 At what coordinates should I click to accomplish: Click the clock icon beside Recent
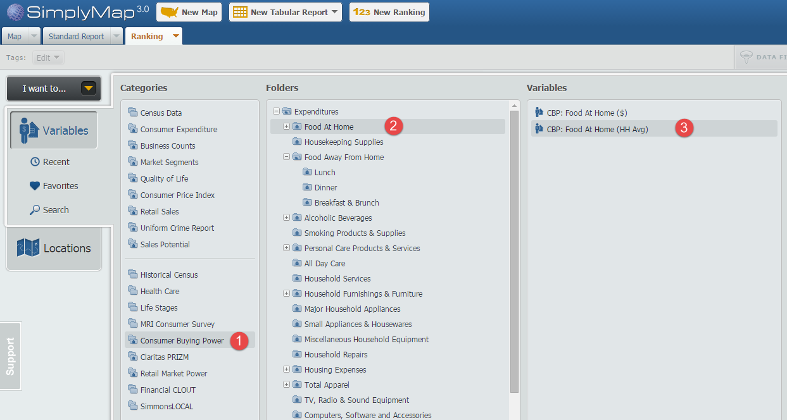(35, 162)
